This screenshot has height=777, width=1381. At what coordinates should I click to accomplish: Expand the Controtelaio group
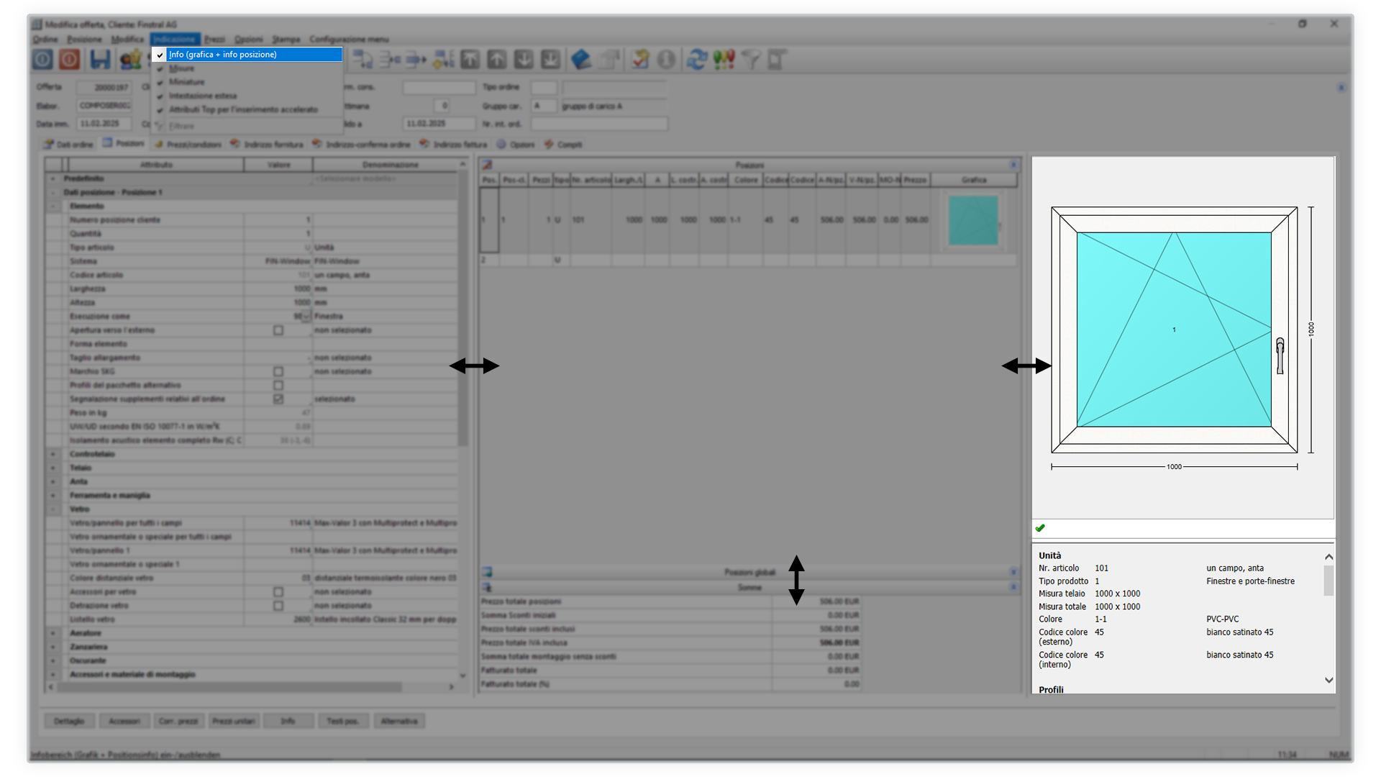[x=53, y=454]
